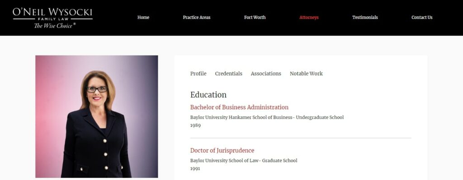Visit the Testimonials page

point(365,18)
